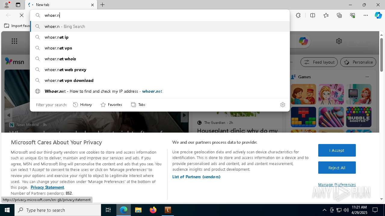Image resolution: width=385 pixels, height=216 pixels.
Task: Close the New tab
Action: 92,5
